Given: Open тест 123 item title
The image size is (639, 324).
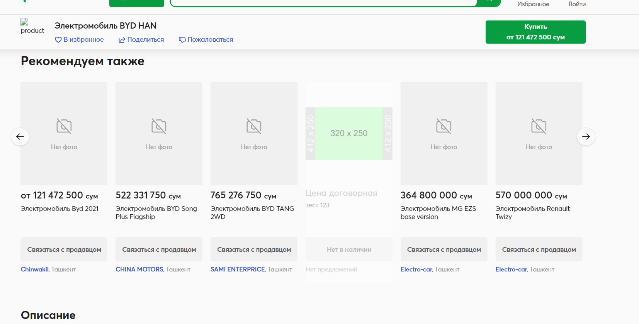Looking at the screenshot, I should (318, 205).
